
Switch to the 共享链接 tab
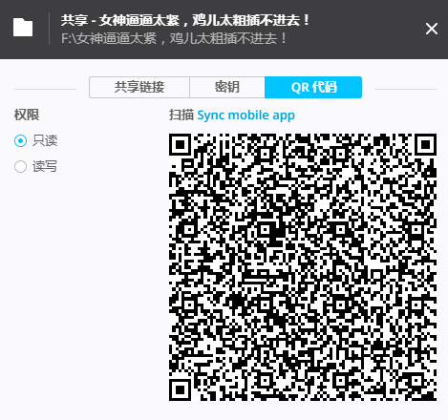tap(139, 87)
